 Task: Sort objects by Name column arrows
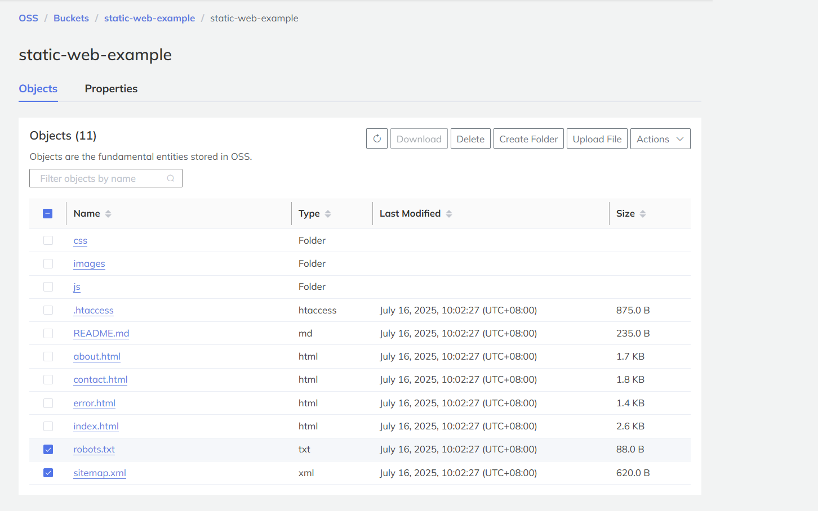[108, 214]
